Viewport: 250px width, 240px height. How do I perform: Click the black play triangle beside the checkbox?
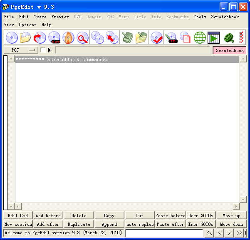pyautogui.click(x=49, y=50)
